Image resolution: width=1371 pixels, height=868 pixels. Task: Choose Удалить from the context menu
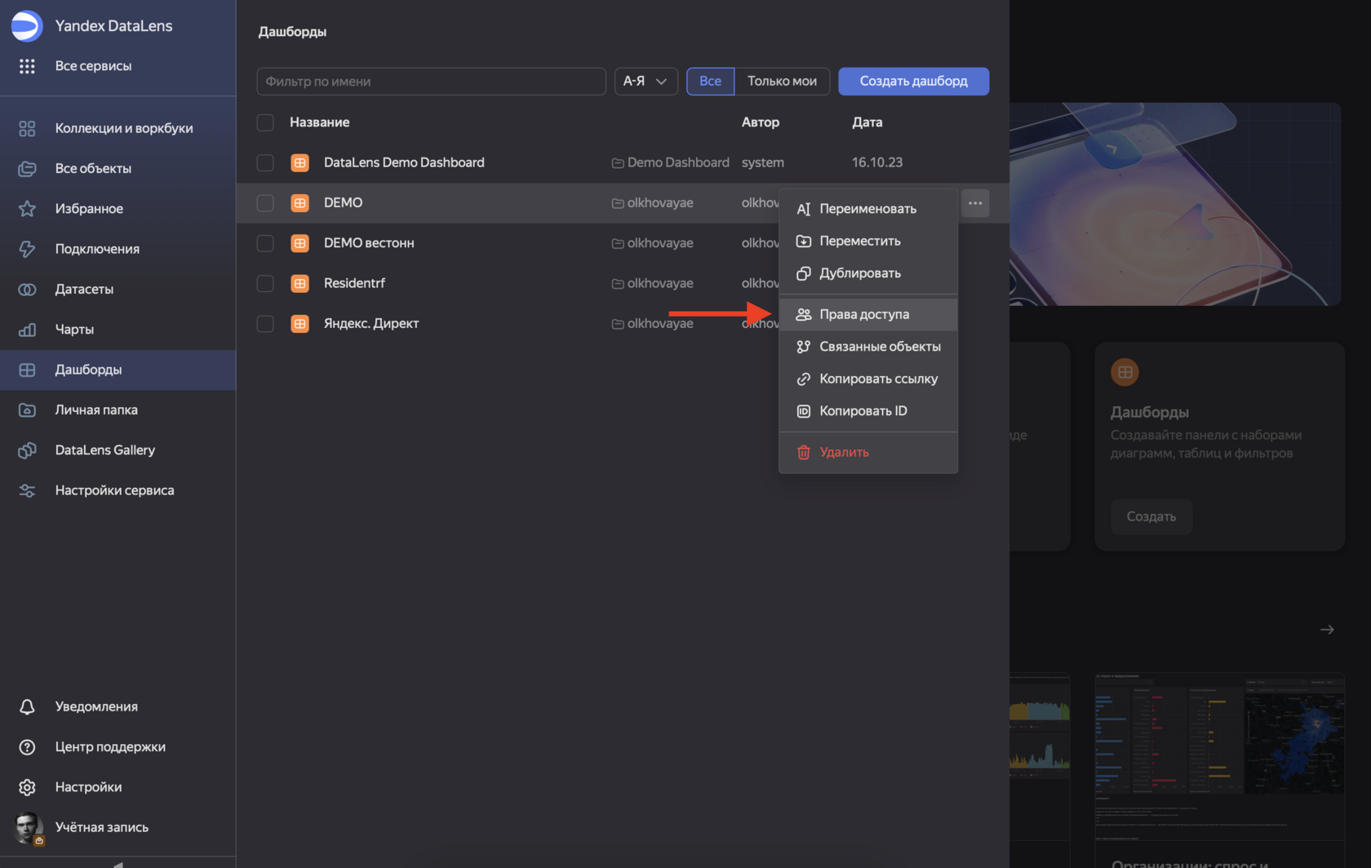click(868, 452)
